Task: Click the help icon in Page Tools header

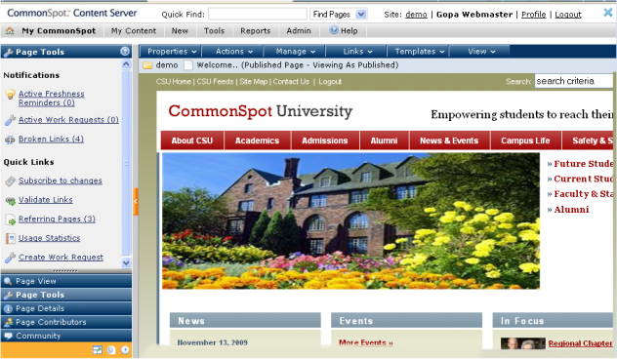Action: pyautogui.click(x=125, y=51)
